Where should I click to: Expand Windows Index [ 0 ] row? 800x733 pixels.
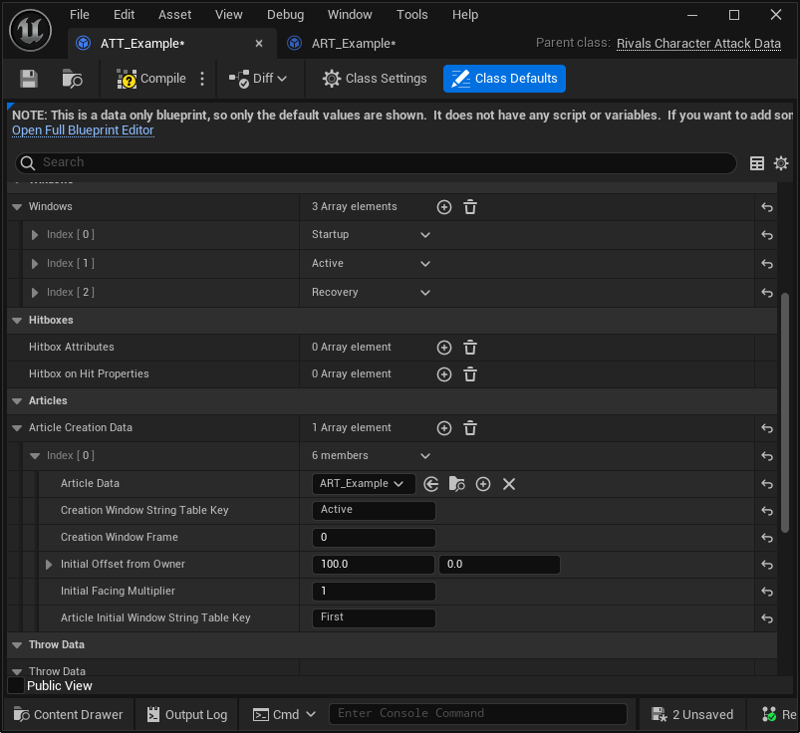point(35,235)
